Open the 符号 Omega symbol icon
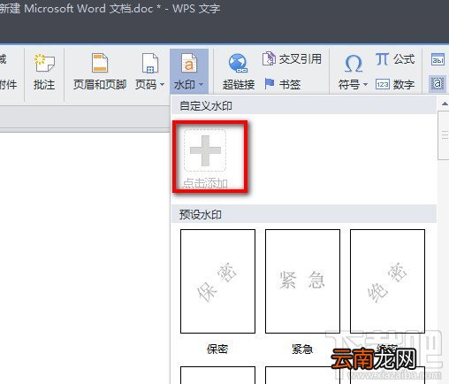Viewport: 449px width, 384px height. click(x=353, y=63)
